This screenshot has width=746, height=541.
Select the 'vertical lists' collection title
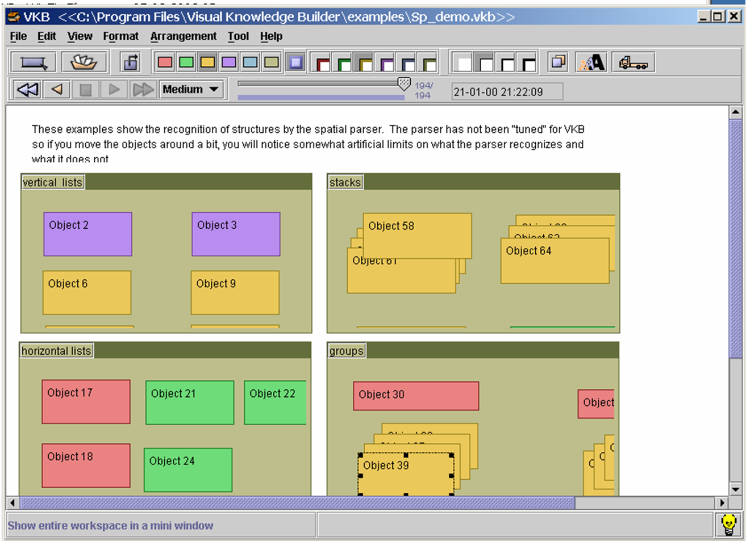pyautogui.click(x=52, y=182)
